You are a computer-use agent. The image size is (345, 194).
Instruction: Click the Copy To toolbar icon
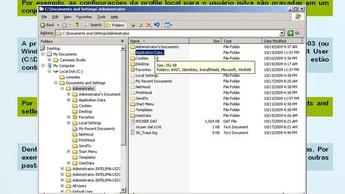pyautogui.click(x=140, y=25)
